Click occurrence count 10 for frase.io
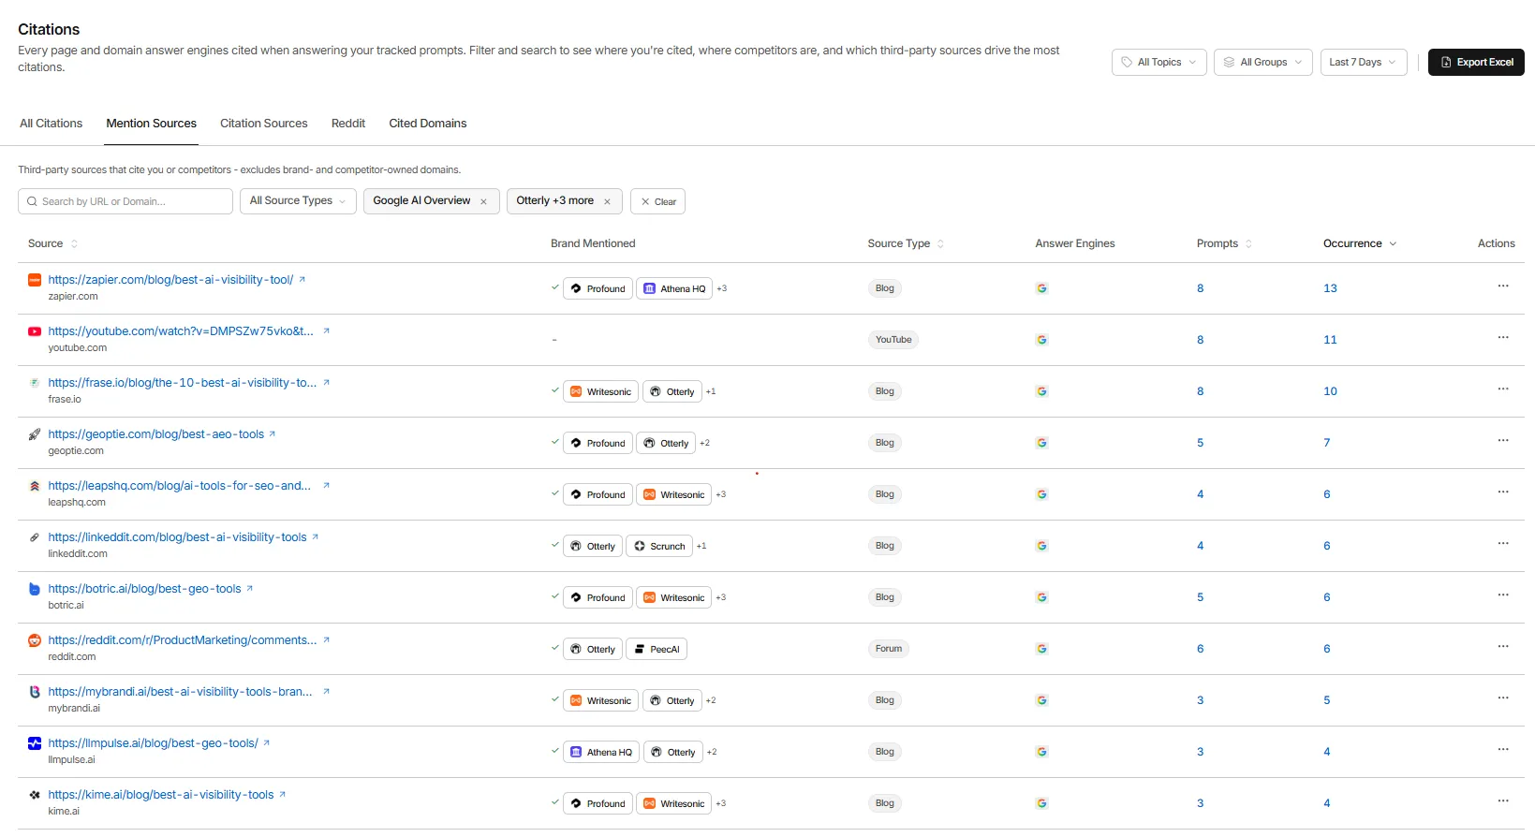Viewport: 1535px width, 837px height. (1330, 391)
